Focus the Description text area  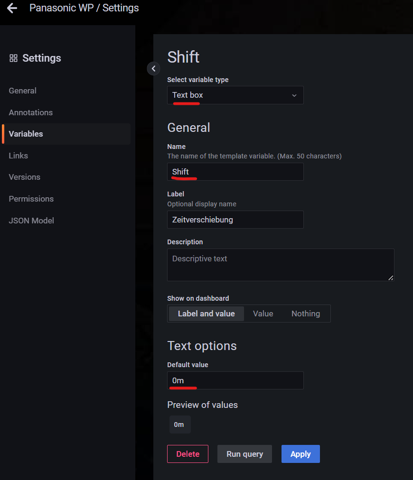(x=280, y=265)
